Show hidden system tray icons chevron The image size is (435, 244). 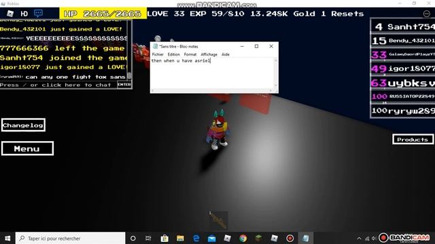[360, 238]
